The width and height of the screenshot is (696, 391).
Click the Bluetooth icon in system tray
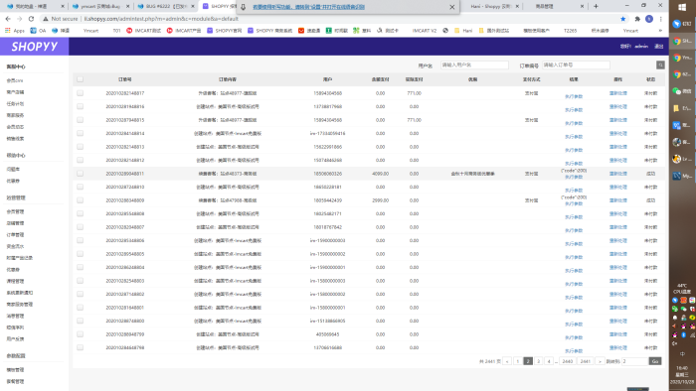click(x=684, y=334)
